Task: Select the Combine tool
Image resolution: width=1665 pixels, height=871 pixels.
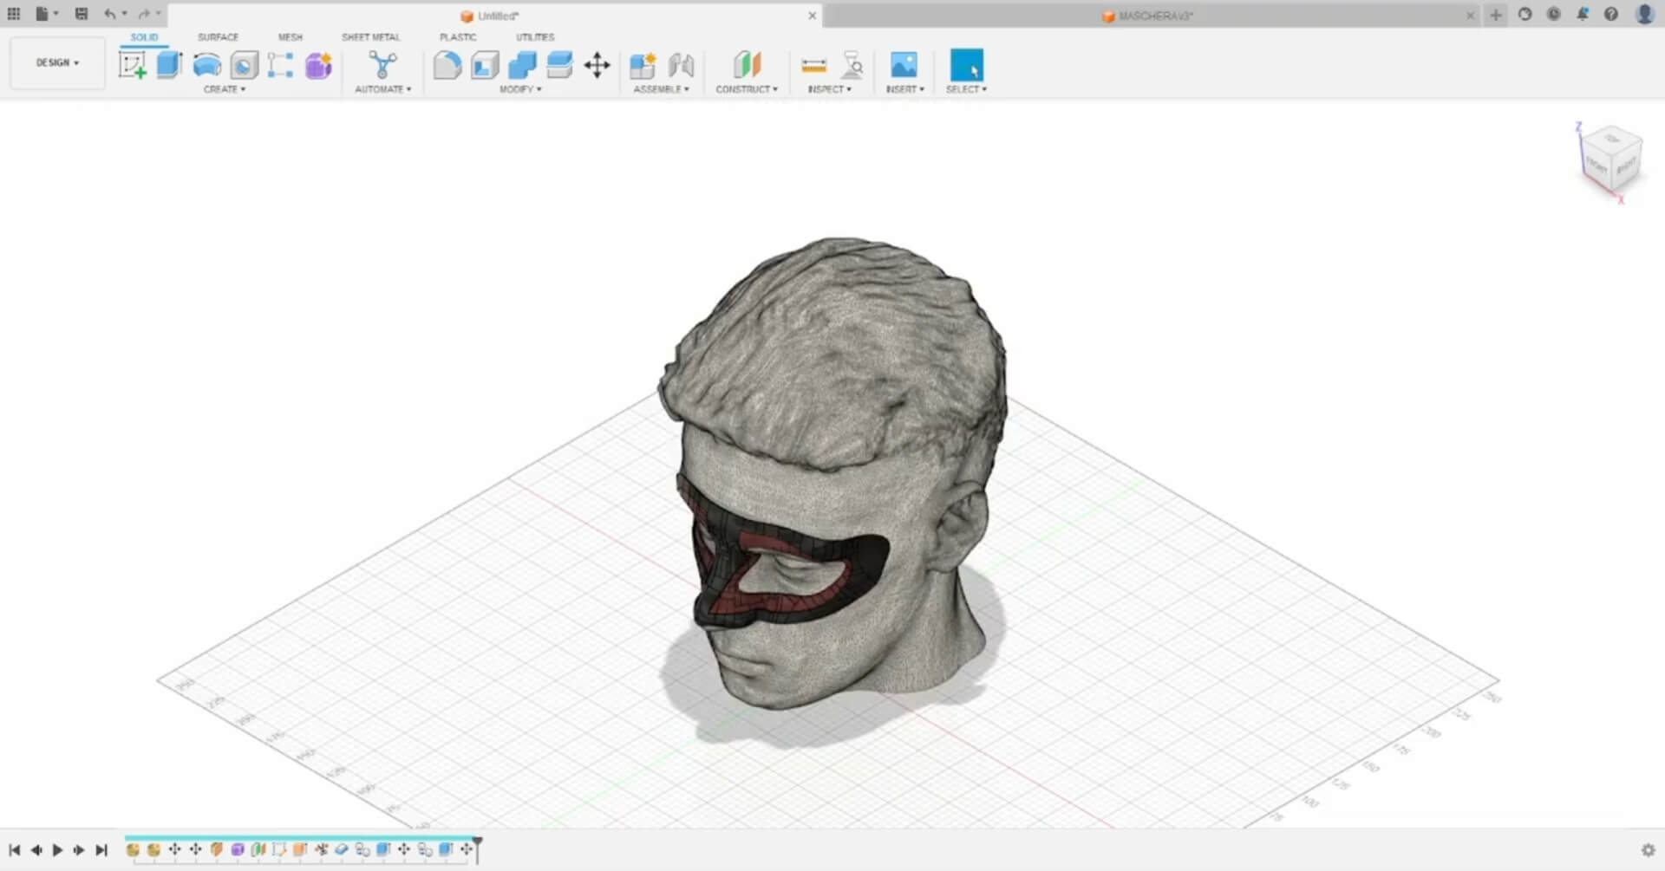Action: pos(522,65)
